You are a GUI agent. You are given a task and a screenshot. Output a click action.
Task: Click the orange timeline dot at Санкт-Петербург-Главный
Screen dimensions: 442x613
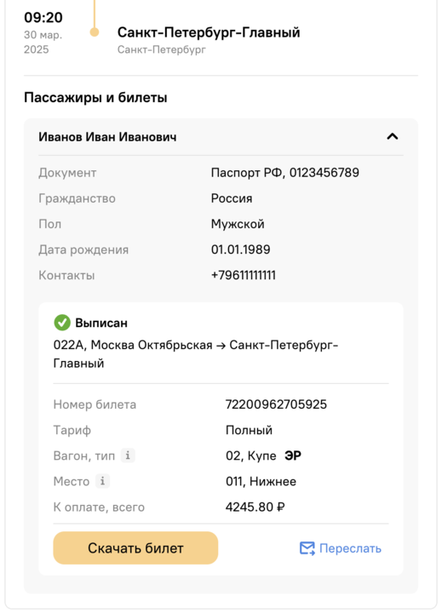(95, 32)
